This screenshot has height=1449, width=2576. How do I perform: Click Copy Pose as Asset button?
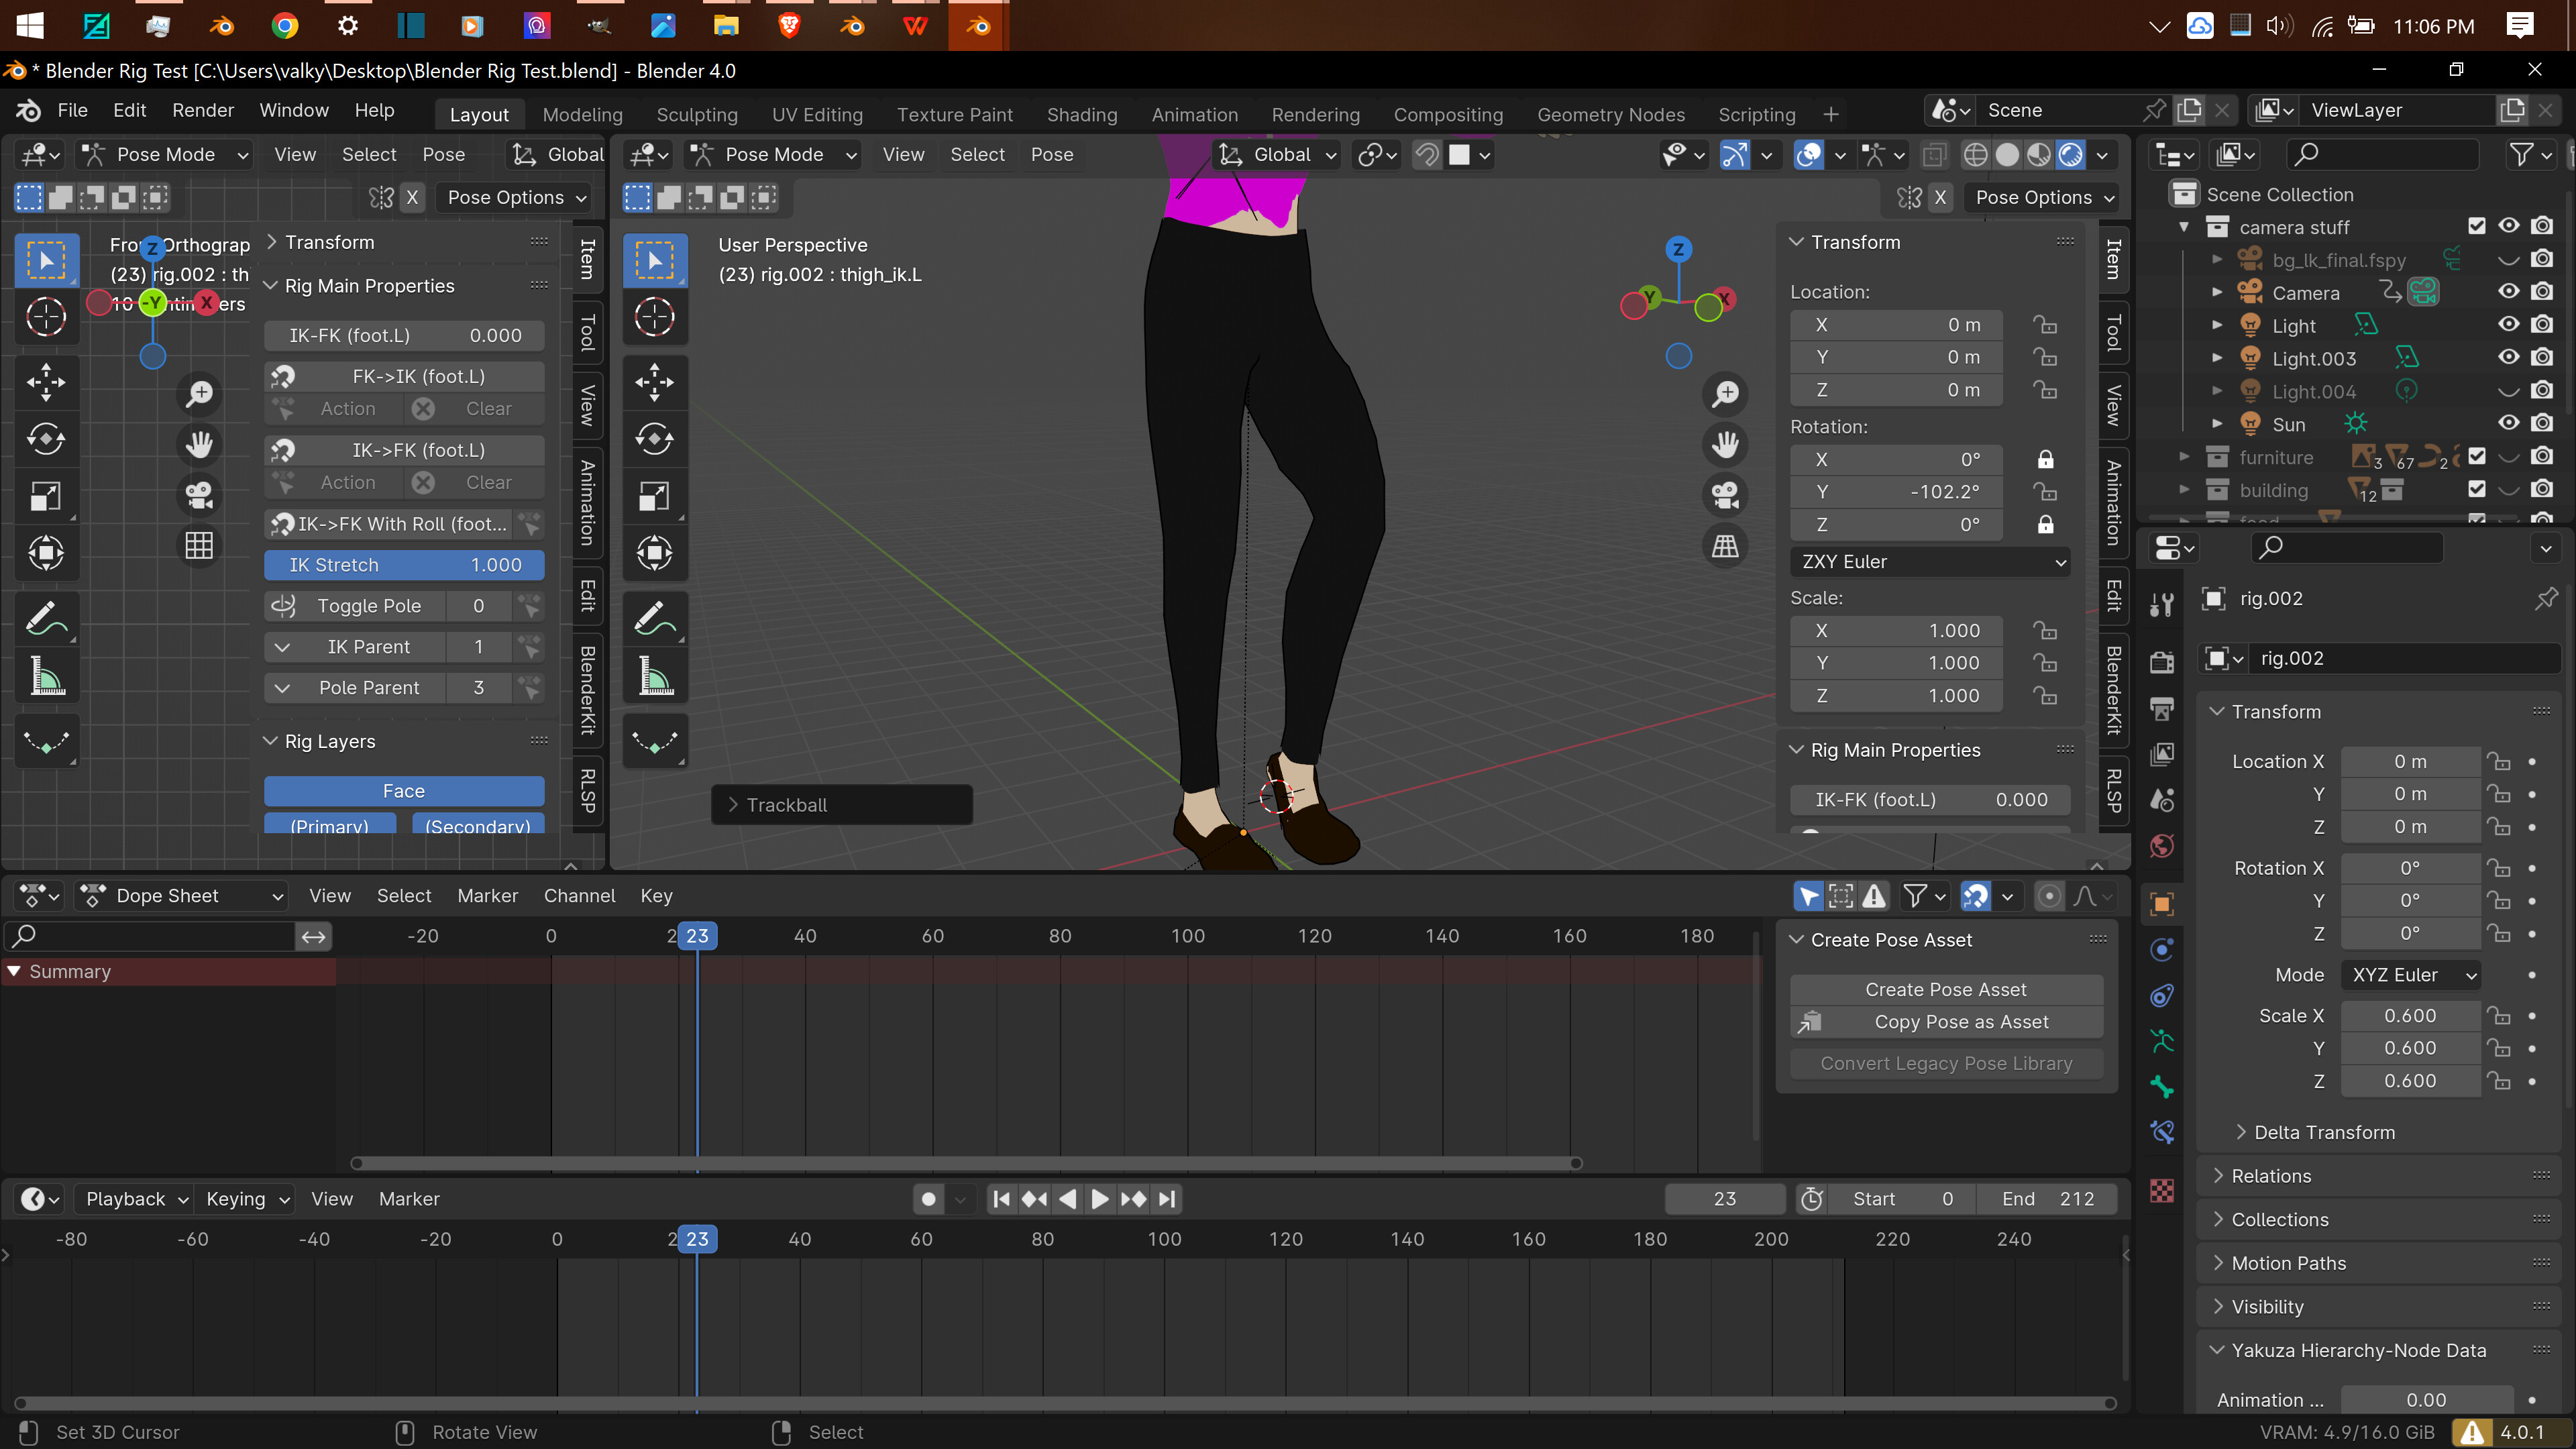tap(1945, 1022)
